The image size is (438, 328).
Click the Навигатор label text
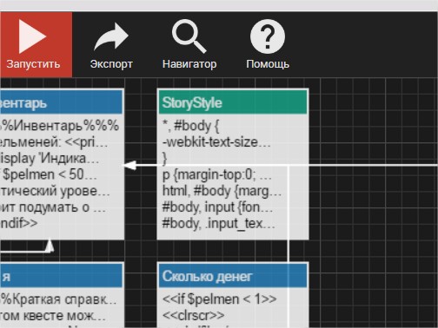pyautogui.click(x=189, y=64)
